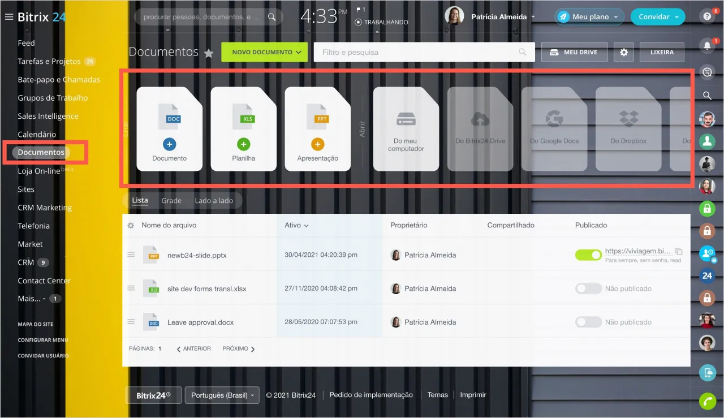This screenshot has height=418, width=724.
Task: Click the Filtro e pesquisa field
Action: click(424, 52)
